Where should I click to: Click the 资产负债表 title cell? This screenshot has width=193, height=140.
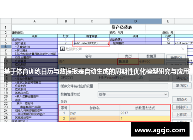(122, 27)
